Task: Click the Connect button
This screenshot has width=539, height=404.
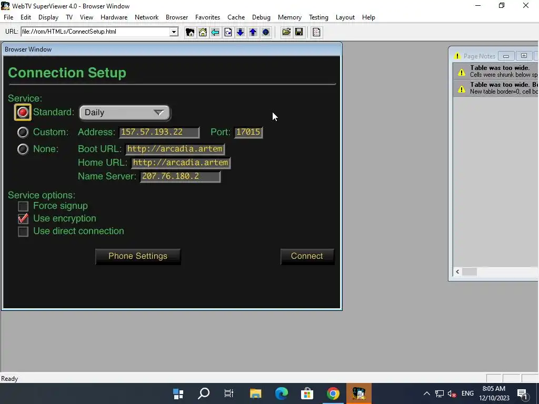Action: point(307,256)
